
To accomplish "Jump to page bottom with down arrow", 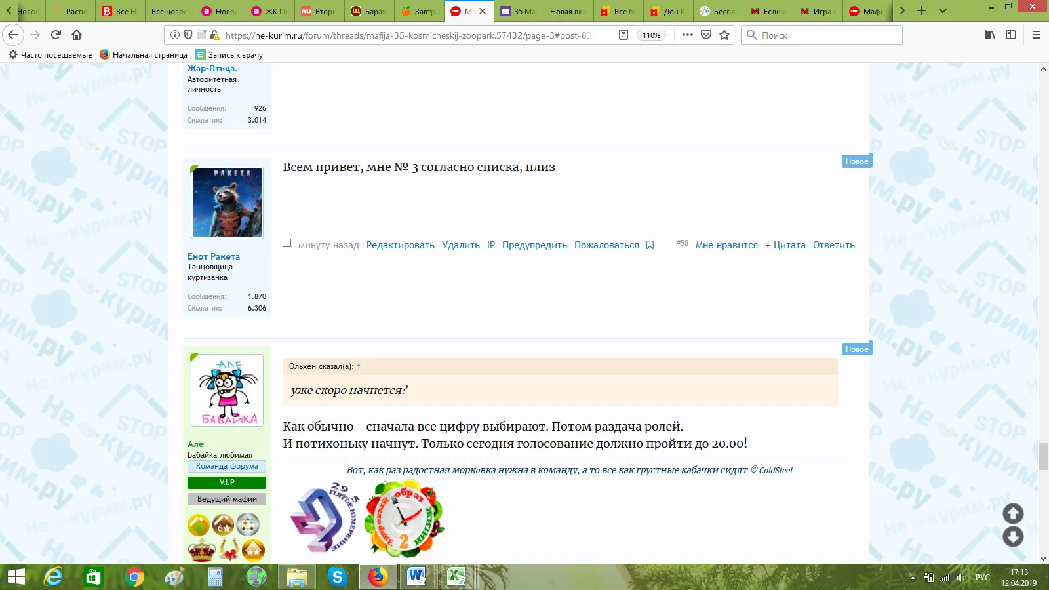I will coord(1013,537).
